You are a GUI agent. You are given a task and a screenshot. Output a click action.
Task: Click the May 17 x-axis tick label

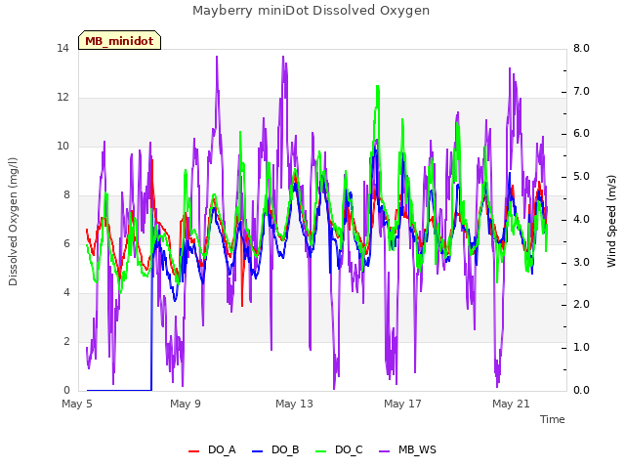[402, 404]
